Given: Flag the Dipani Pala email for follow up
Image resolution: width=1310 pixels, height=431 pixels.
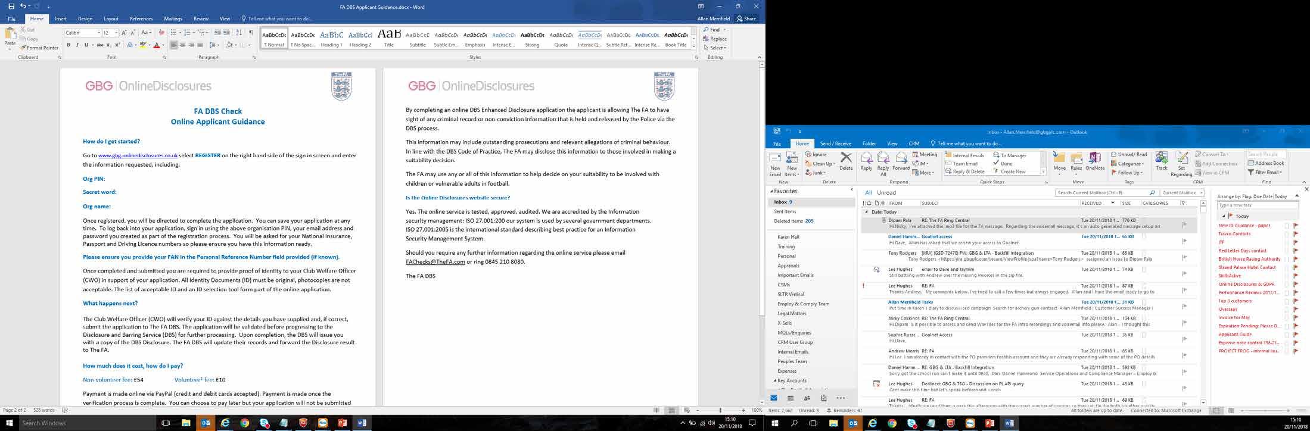Looking at the screenshot, I should pos(1184,224).
